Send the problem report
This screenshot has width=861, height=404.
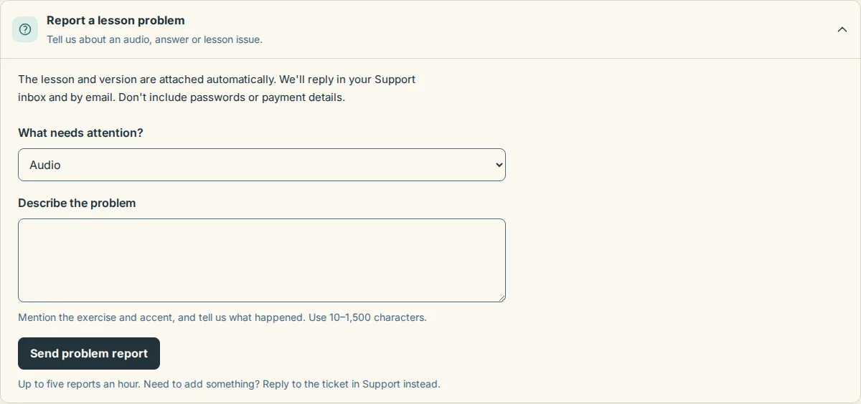click(89, 353)
